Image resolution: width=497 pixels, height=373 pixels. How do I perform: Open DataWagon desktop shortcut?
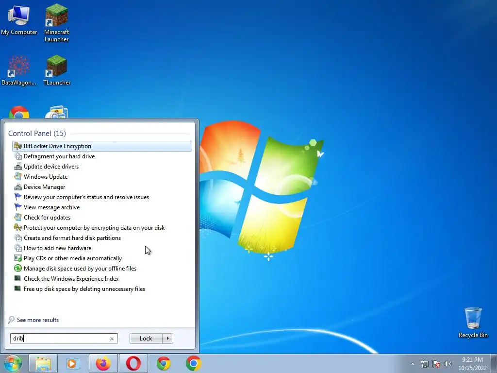19,71
